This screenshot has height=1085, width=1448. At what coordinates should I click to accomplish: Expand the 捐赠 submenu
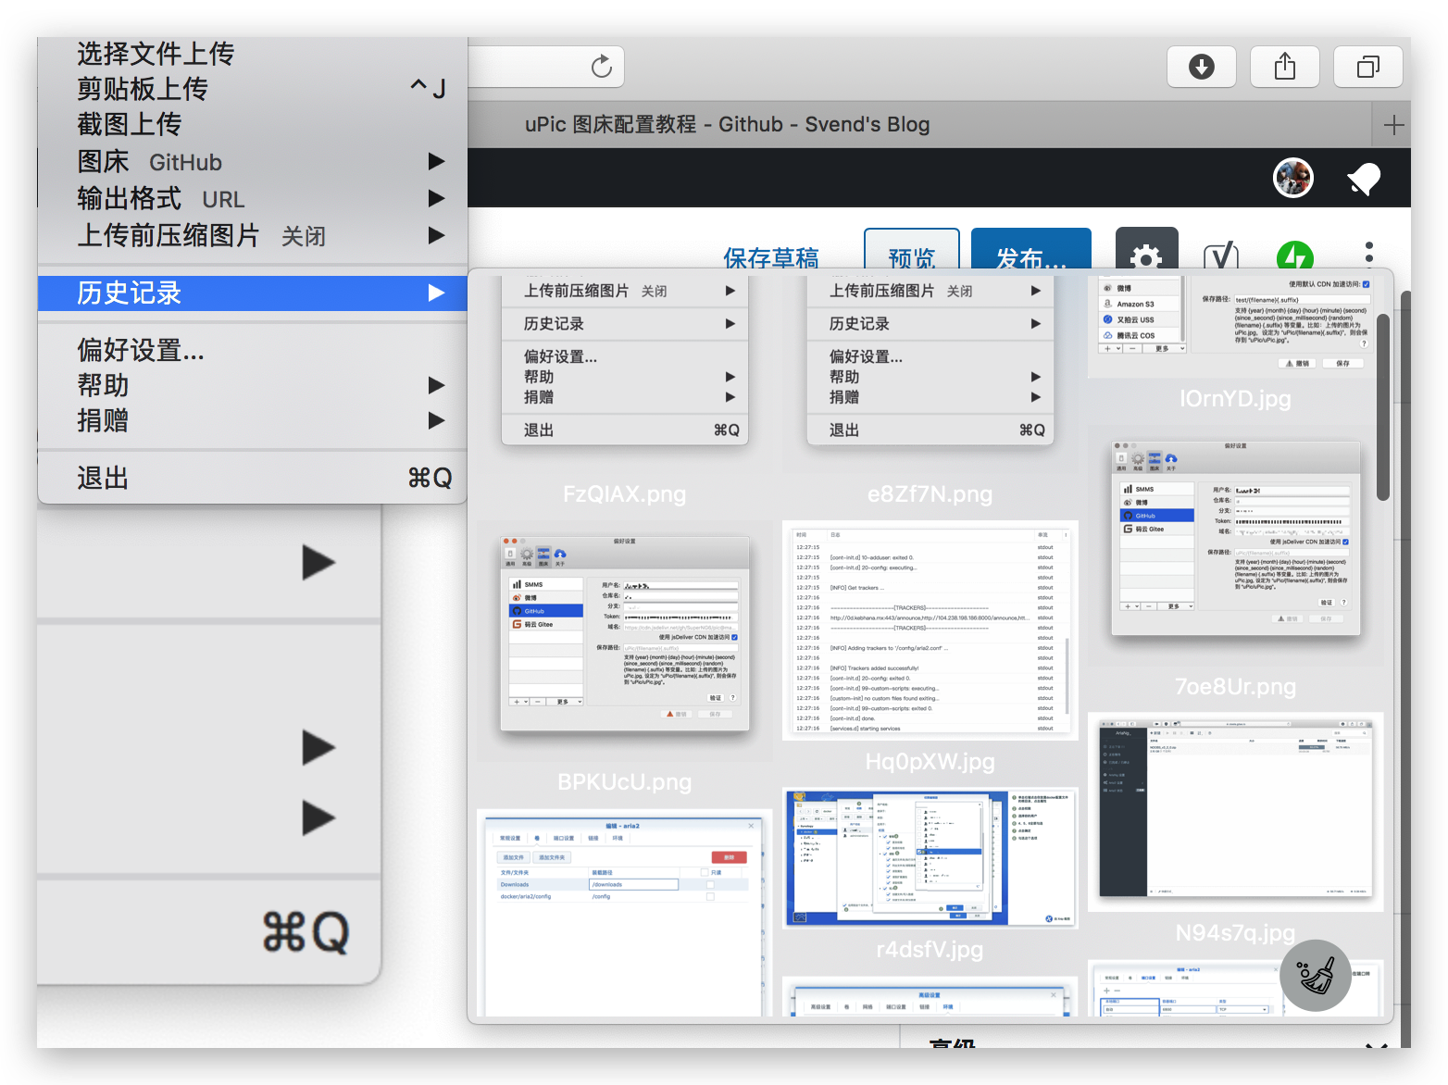(x=252, y=420)
